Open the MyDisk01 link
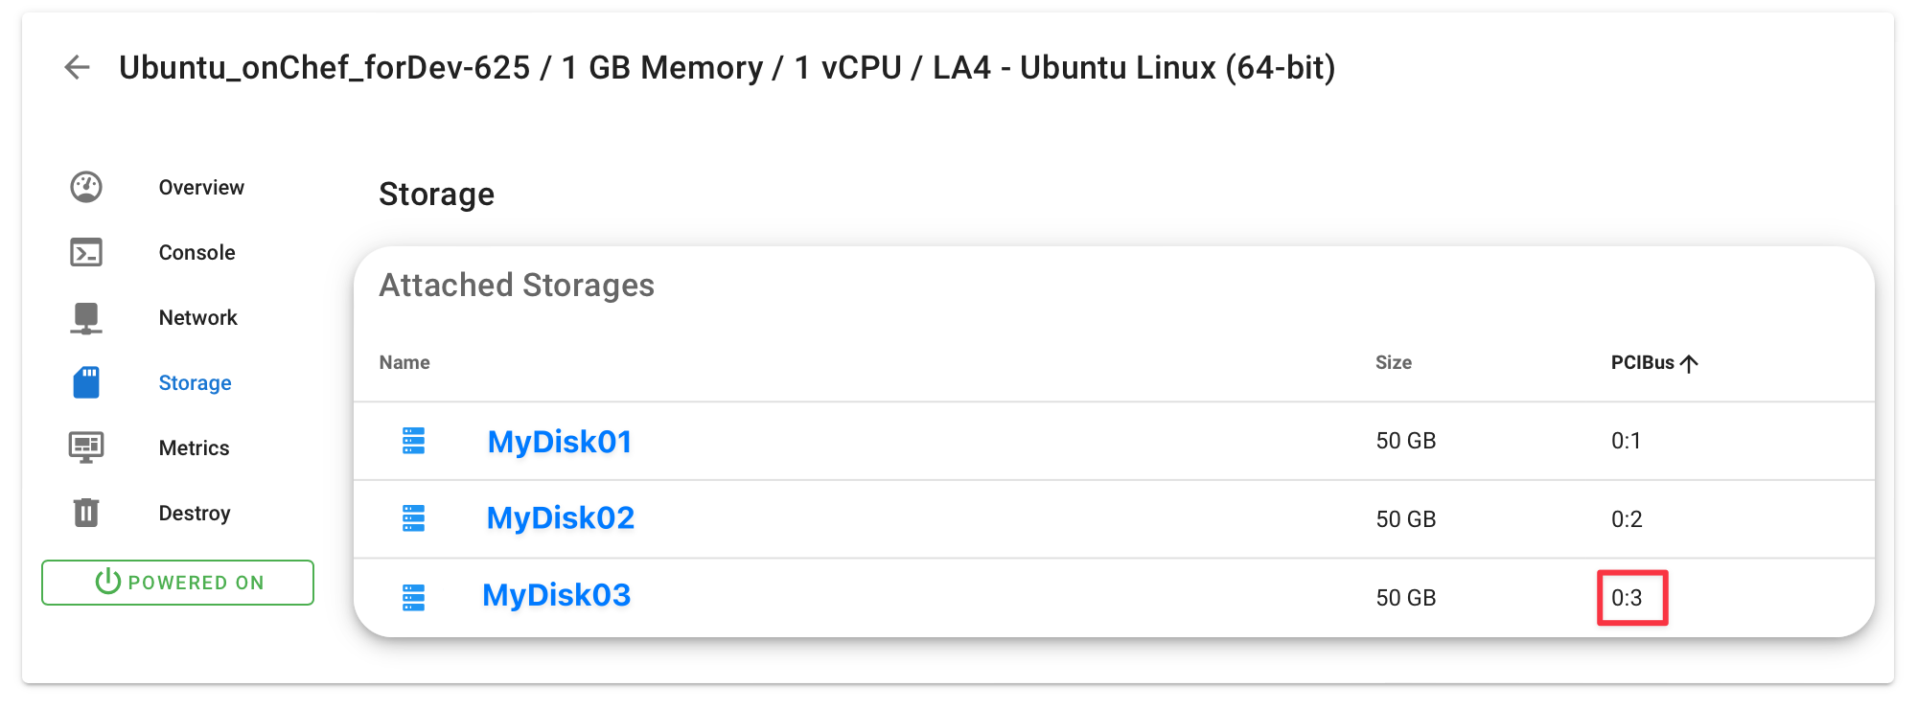1917x711 pixels. click(x=560, y=442)
